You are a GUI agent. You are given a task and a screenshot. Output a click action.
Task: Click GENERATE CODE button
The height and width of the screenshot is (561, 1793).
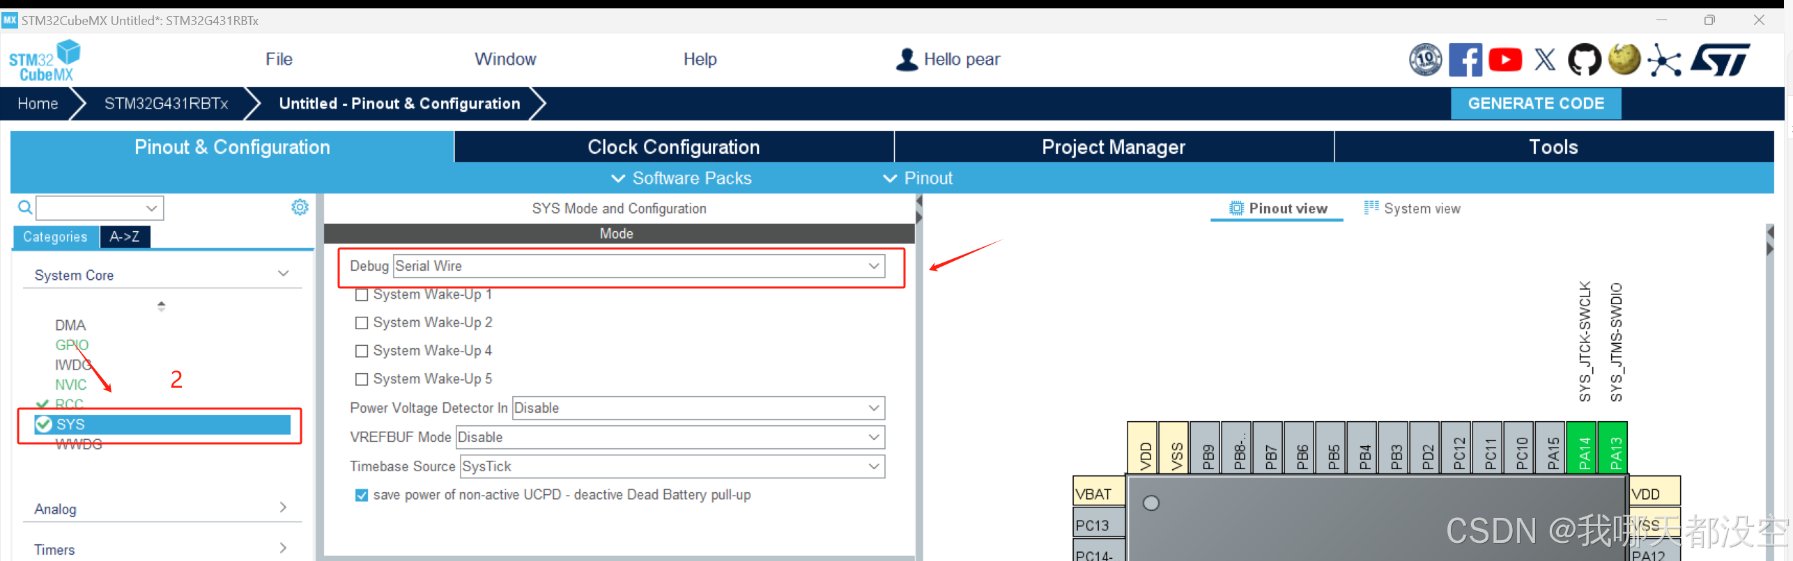tap(1536, 103)
